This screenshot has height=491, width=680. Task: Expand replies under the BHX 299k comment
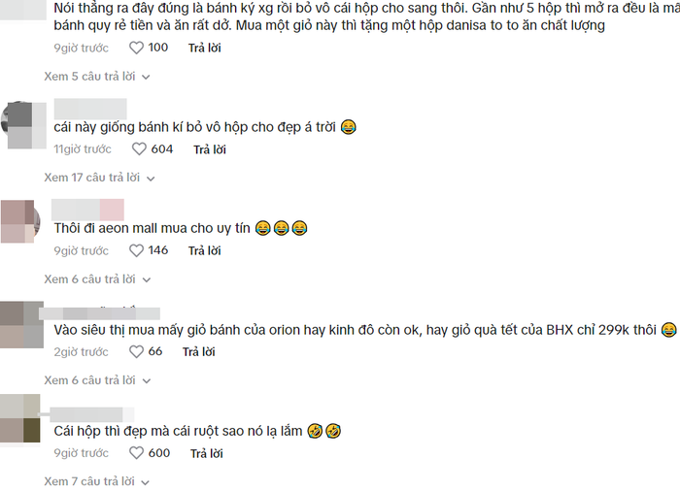point(97,380)
